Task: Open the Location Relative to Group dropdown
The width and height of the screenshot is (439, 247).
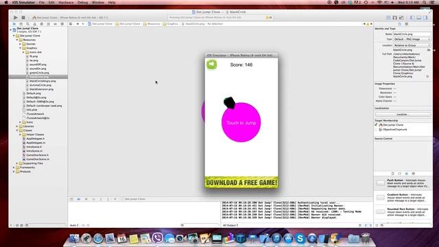Action: pyautogui.click(x=412, y=45)
